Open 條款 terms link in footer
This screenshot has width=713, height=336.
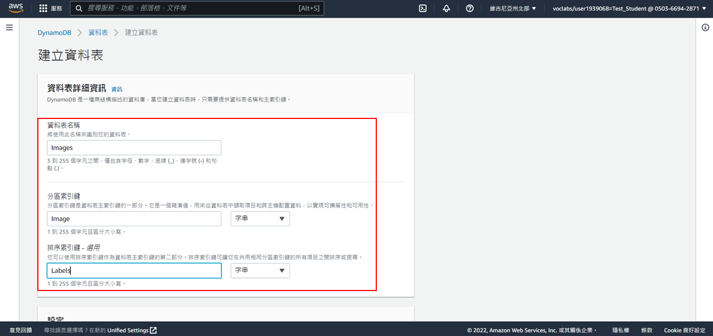(x=647, y=330)
